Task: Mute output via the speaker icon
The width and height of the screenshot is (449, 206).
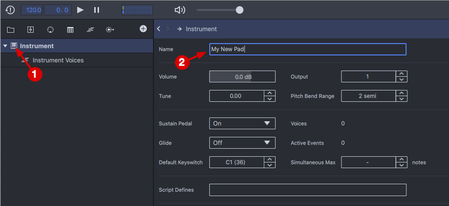Action: [180, 10]
